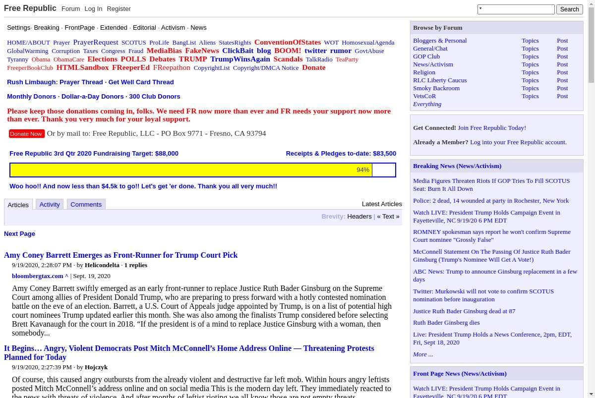The width and height of the screenshot is (595, 398).
Task: Focus the search input field
Action: (516, 9)
